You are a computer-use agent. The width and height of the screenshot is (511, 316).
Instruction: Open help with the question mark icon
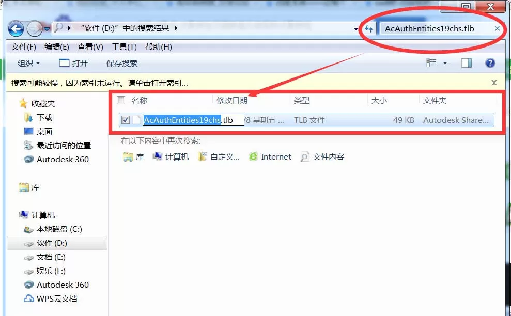click(x=490, y=63)
